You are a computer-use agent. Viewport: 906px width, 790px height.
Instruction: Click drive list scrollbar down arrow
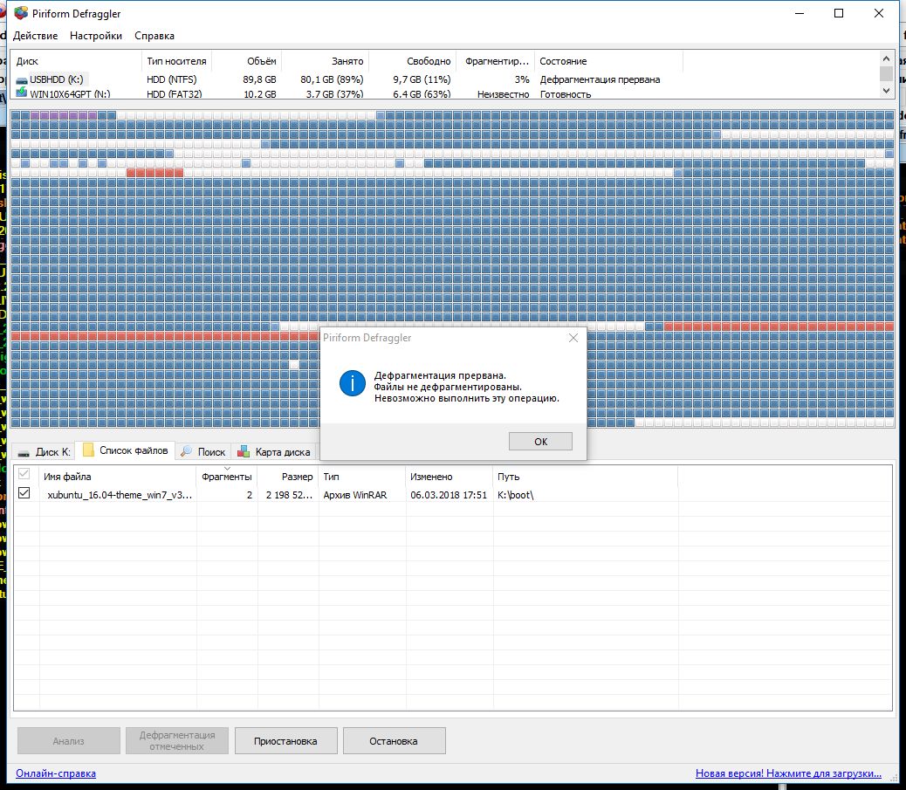(x=886, y=90)
